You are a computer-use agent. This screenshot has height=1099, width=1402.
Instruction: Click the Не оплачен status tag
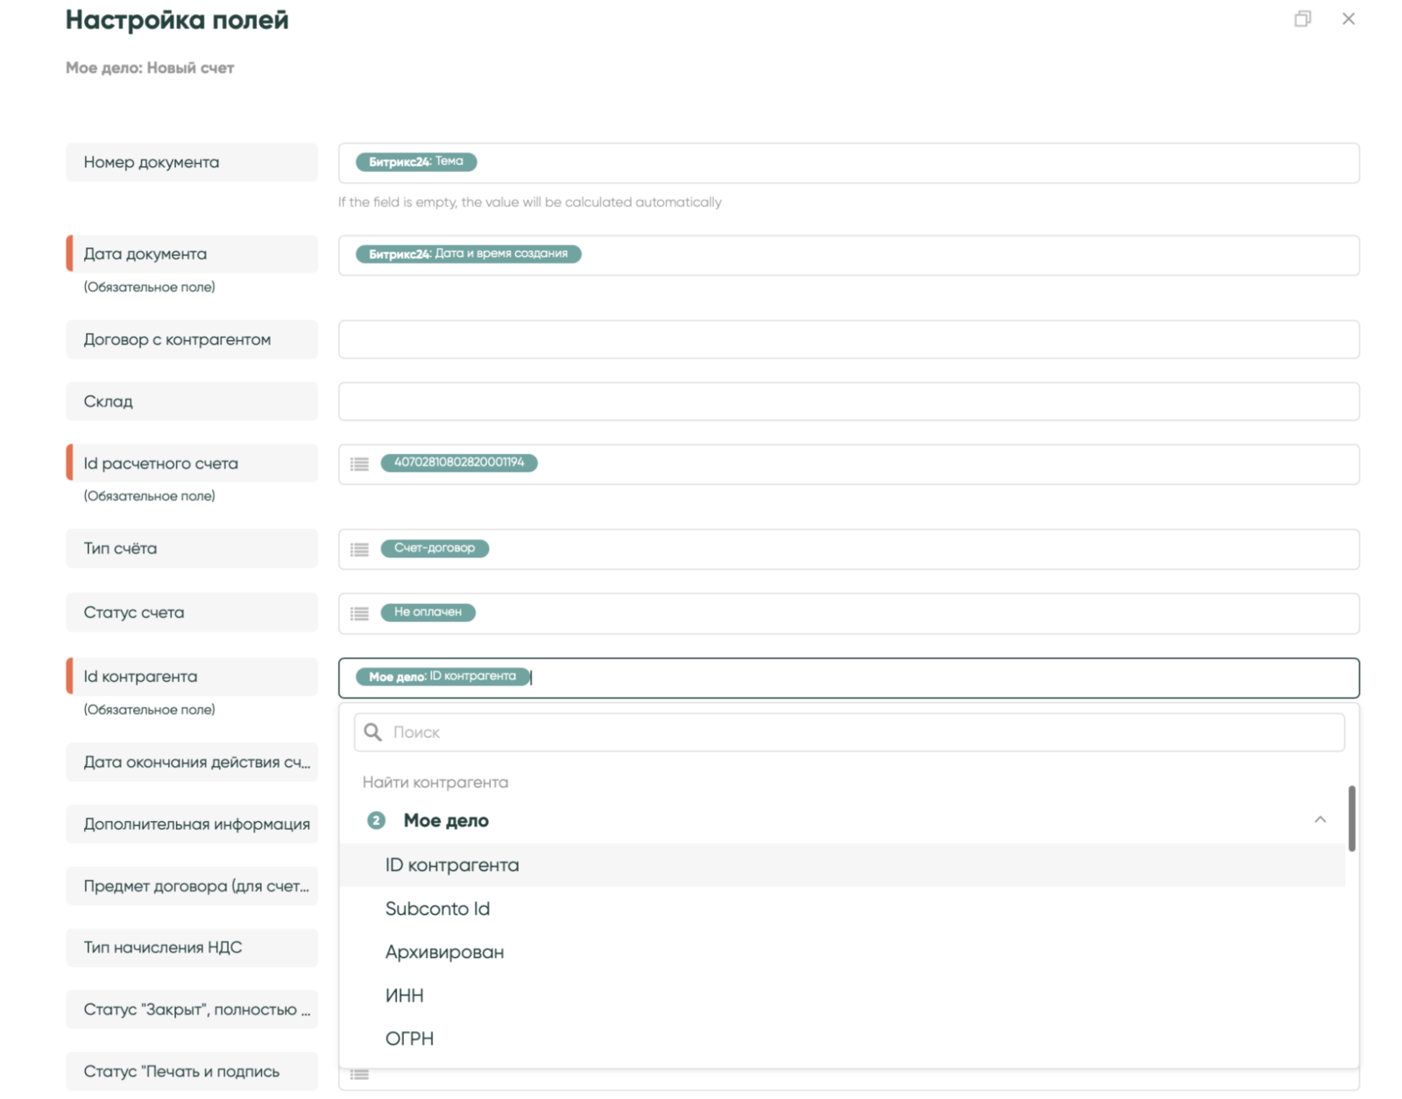[428, 613]
